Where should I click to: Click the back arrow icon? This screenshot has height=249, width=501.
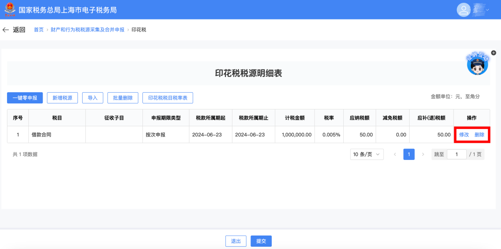[6, 30]
